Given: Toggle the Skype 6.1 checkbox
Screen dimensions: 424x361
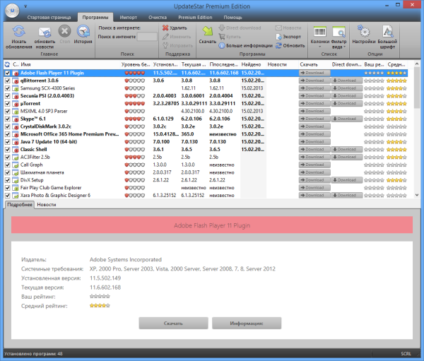Looking at the screenshot, I should point(8,119).
